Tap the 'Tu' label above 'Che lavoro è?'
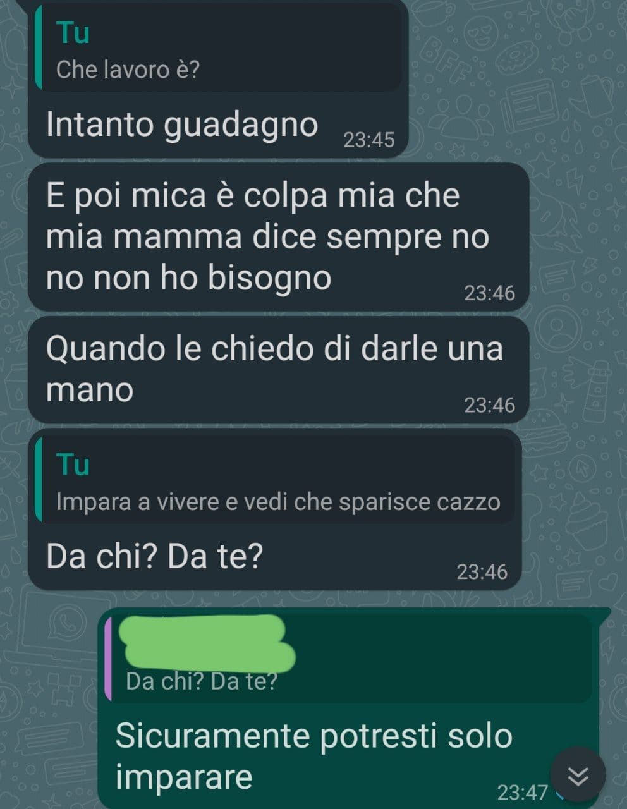627x809 pixels. (x=73, y=32)
